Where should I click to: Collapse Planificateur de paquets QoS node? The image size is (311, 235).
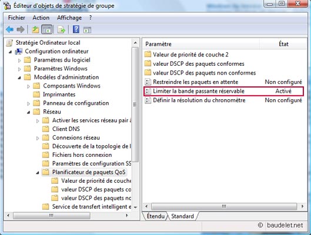coord(38,173)
